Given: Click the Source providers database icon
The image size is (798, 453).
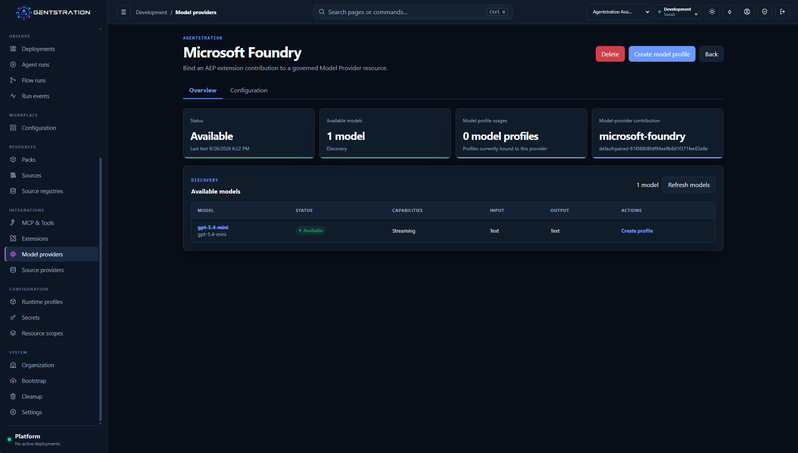Looking at the screenshot, I should (x=13, y=270).
